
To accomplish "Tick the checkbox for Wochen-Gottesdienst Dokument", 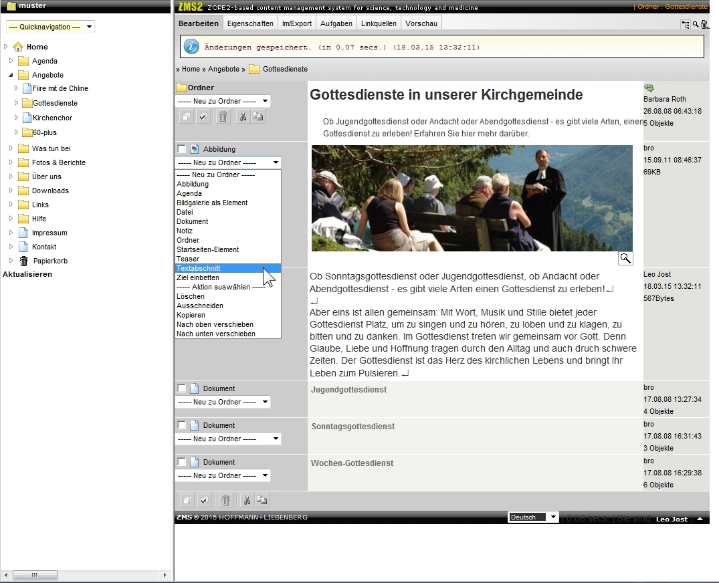I will pyautogui.click(x=181, y=461).
